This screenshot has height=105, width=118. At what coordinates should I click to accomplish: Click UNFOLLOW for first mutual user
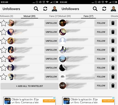coord(51,23)
